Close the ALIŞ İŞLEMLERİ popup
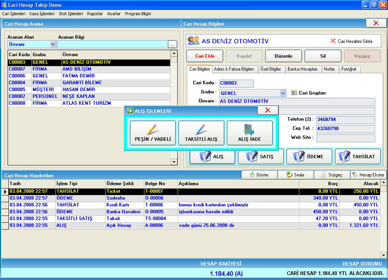This screenshot has width=388, height=280. (268, 110)
